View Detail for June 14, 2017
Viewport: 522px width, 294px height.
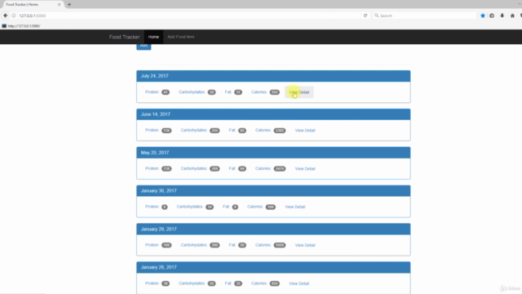coord(305,131)
